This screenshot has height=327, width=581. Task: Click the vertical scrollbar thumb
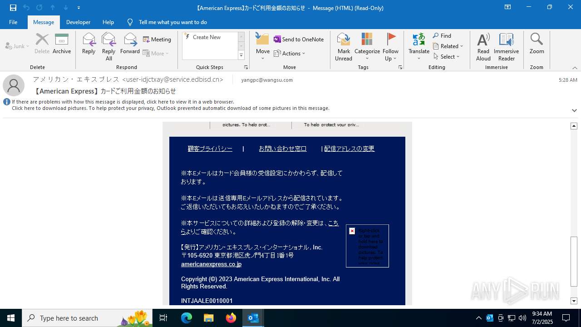click(574, 261)
